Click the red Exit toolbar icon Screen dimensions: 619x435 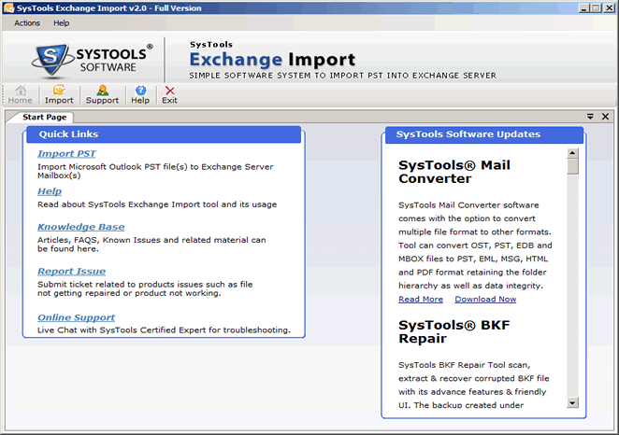[x=170, y=95]
